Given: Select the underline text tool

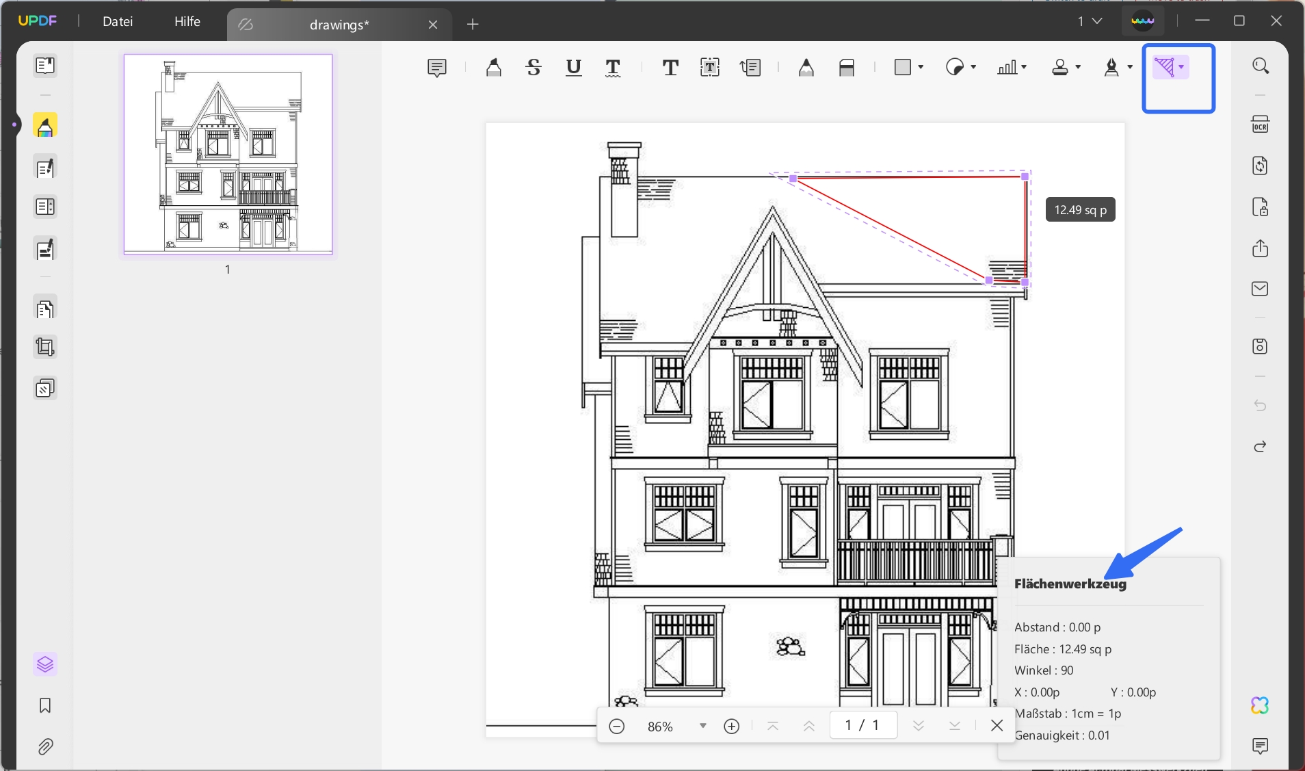Looking at the screenshot, I should 574,68.
